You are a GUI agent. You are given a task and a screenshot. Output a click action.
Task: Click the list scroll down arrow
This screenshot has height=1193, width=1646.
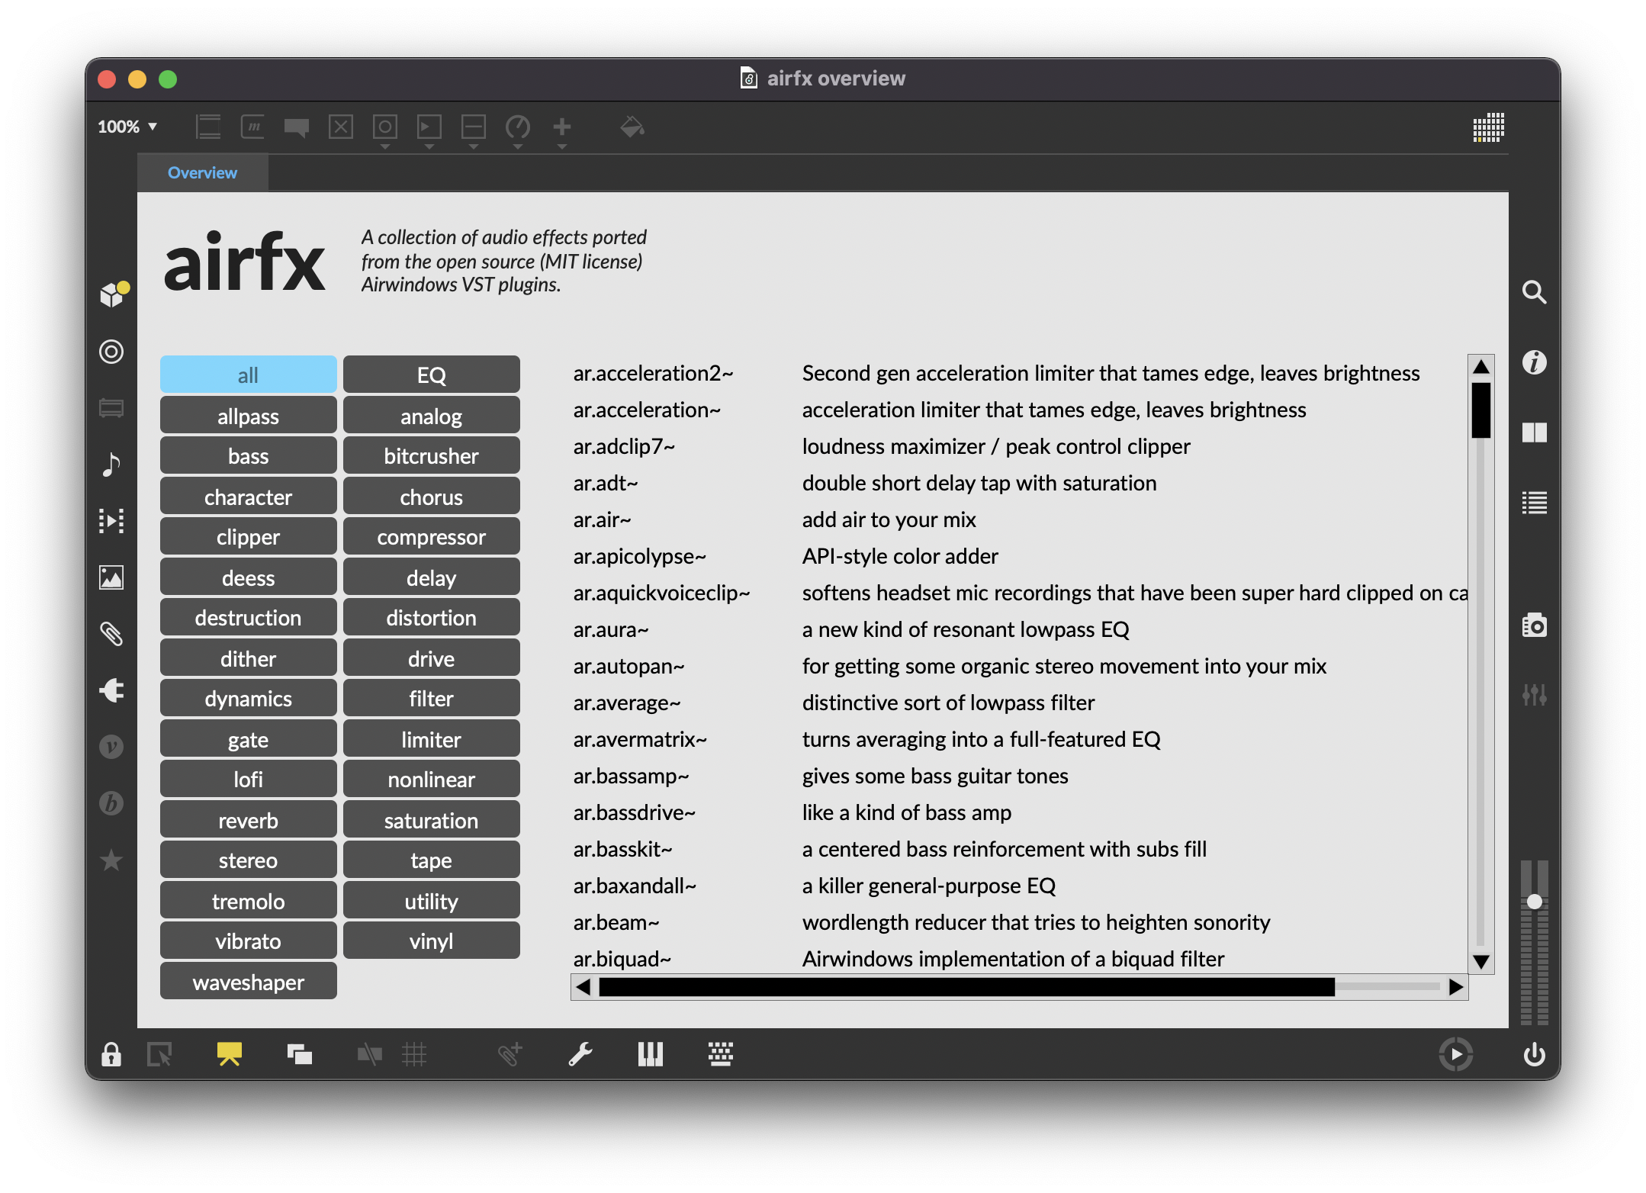[x=1480, y=961]
